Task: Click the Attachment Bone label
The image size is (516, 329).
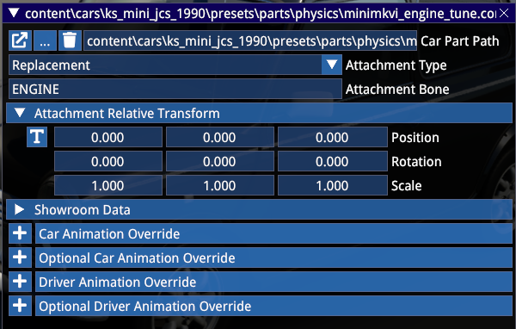Action: click(x=397, y=90)
